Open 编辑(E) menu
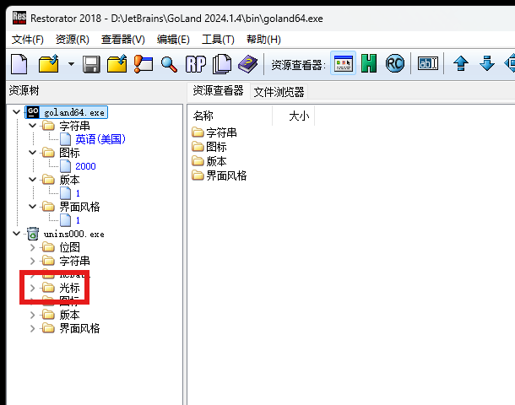 [173, 40]
